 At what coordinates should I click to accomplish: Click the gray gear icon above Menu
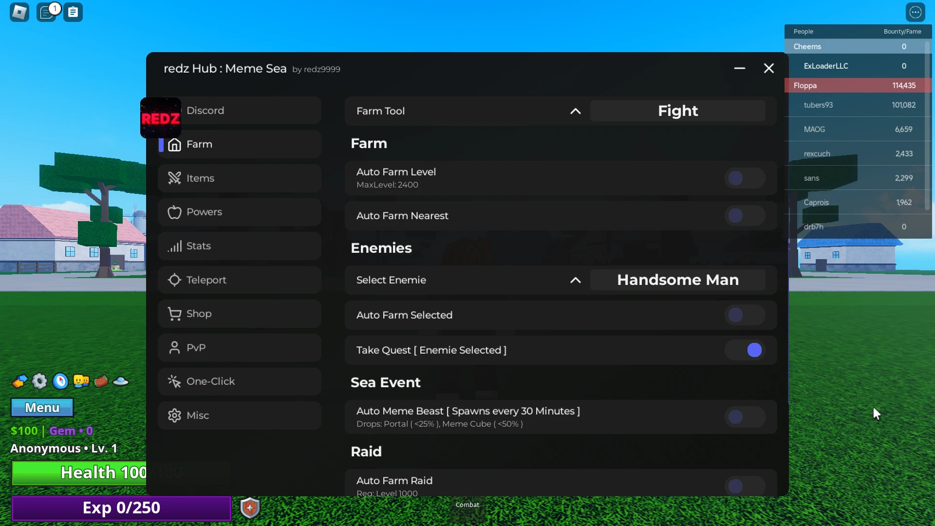[39, 381]
